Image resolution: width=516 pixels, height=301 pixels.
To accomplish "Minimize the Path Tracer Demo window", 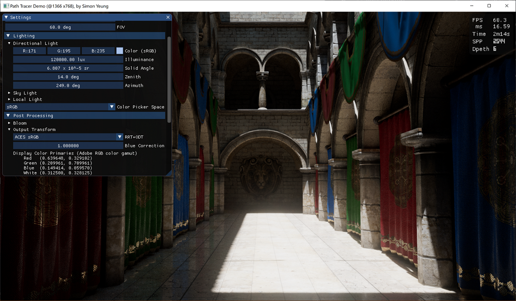I will 472,6.
